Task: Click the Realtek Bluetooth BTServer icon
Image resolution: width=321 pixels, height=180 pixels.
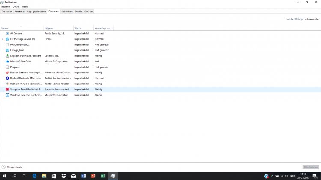Action: coord(7,78)
